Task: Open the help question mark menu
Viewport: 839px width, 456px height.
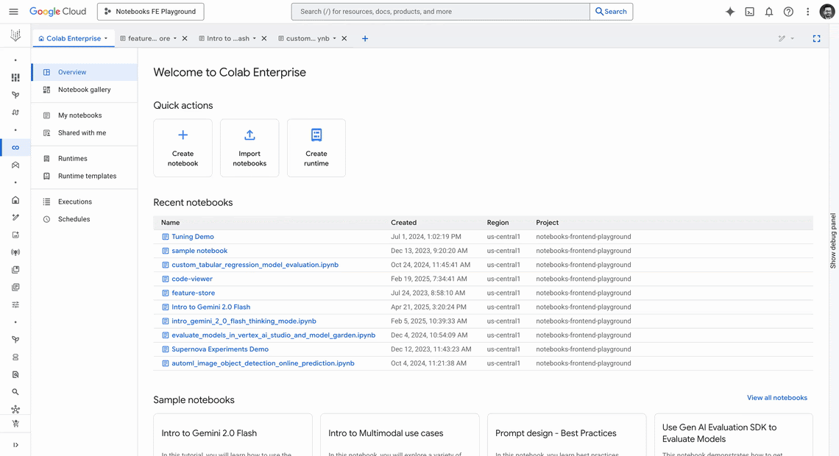Action: 788,11
